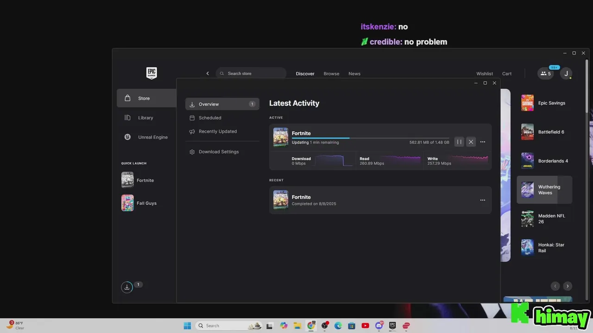This screenshot has width=593, height=333.
Task: Open the red app icon on taskbar end
Action: pyautogui.click(x=406, y=326)
